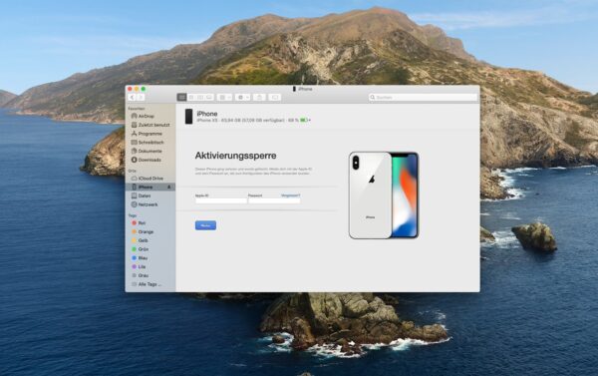
Task: Click the Suchen search field
Action: click(x=423, y=98)
